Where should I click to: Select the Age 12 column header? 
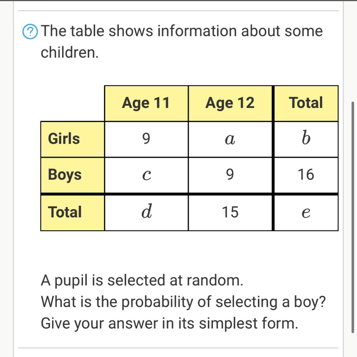pos(230,103)
